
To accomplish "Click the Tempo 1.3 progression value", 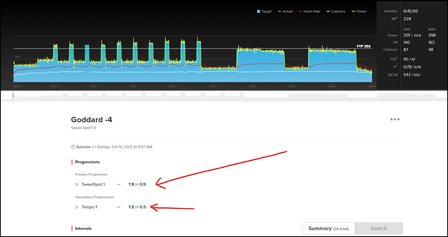I will point(138,207).
